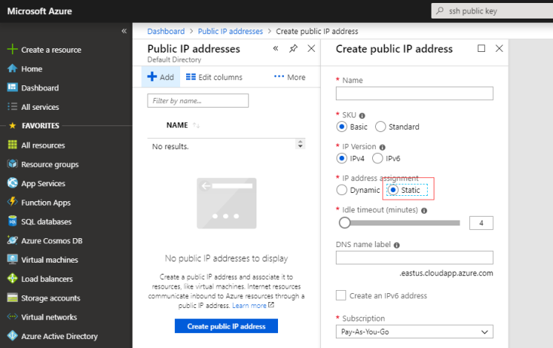
Task: Click the Add button in toolbar
Action: (161, 77)
